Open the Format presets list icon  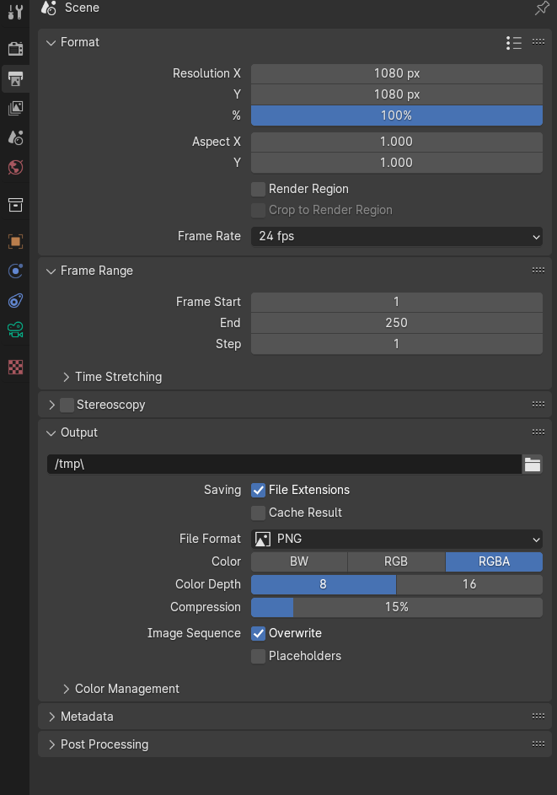point(514,43)
